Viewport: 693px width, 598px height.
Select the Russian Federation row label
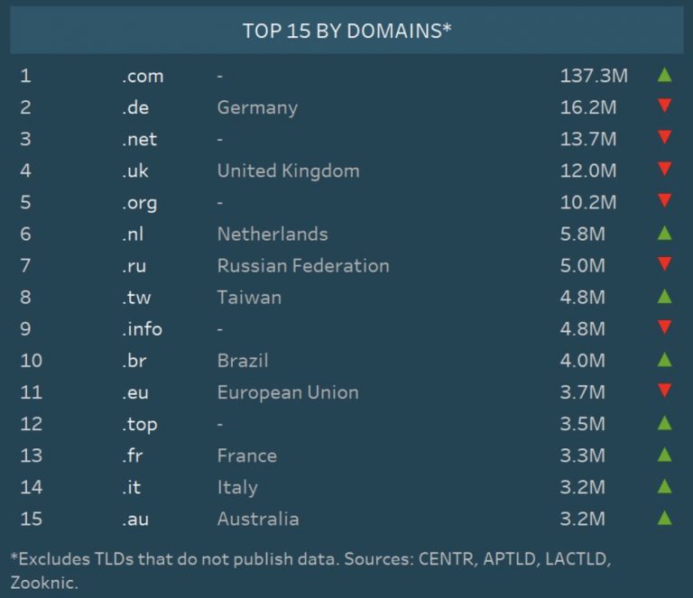tap(303, 265)
